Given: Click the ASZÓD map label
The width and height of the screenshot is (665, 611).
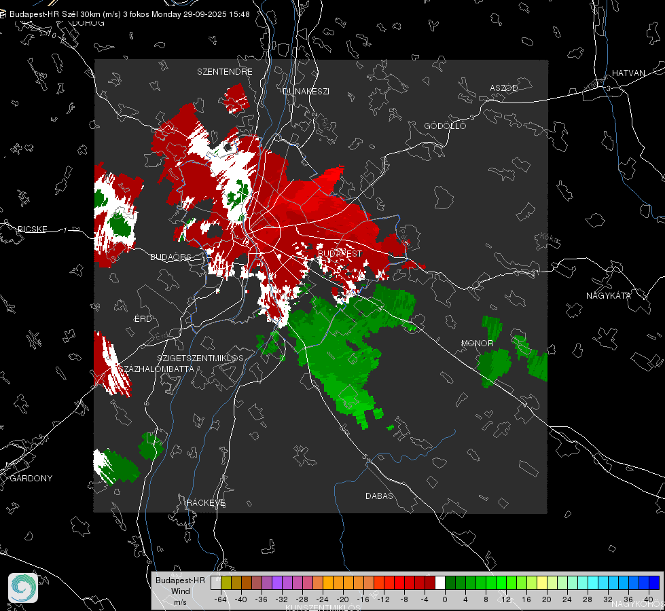Looking at the screenshot, I should (504, 88).
